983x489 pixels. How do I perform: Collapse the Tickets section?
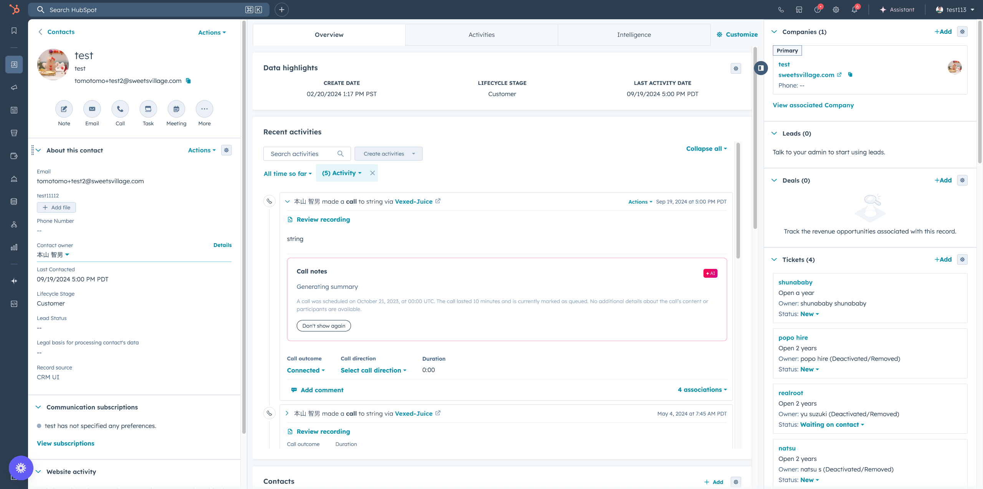(774, 260)
